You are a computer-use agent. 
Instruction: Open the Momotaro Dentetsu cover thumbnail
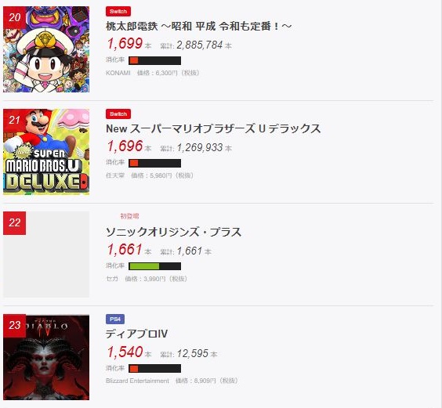[46, 49]
